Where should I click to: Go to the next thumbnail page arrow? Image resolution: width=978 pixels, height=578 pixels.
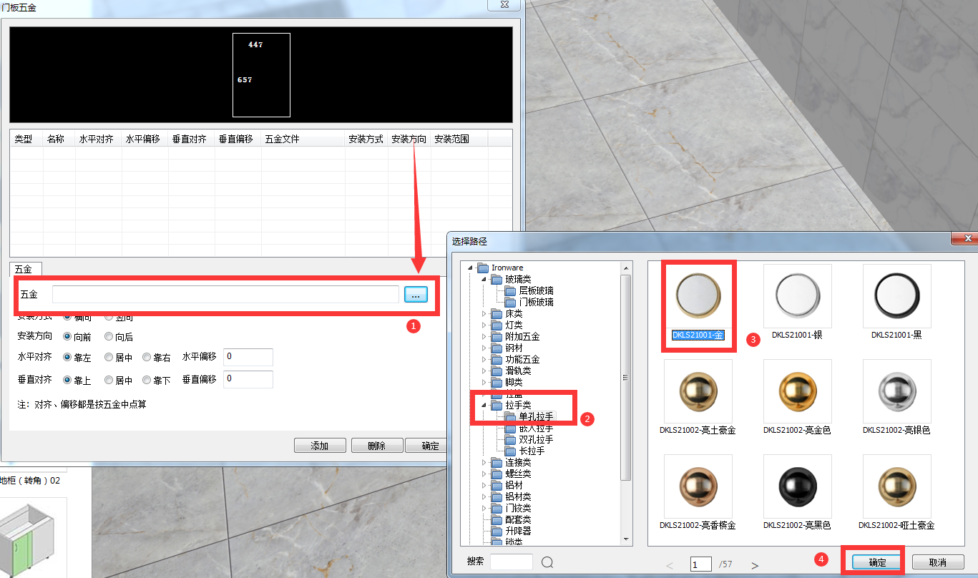755,565
